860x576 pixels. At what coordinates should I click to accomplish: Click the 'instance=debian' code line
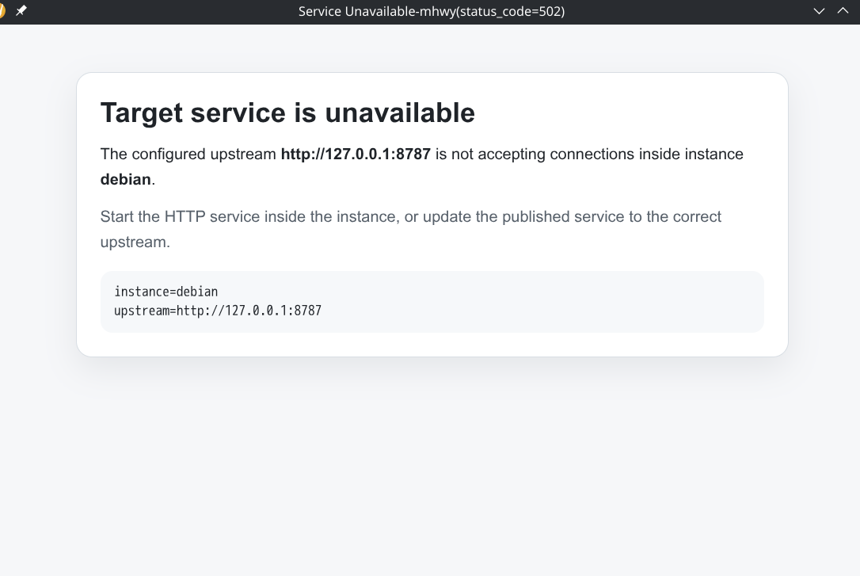166,292
